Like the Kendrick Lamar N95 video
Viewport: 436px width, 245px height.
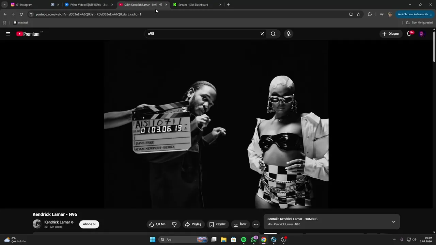157,224
